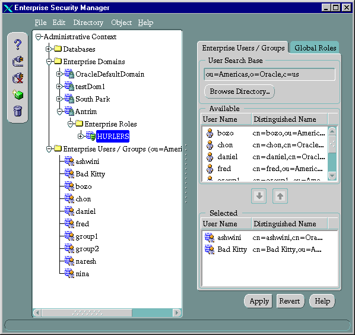
Task: Click the green create object icon
Action: [18, 94]
